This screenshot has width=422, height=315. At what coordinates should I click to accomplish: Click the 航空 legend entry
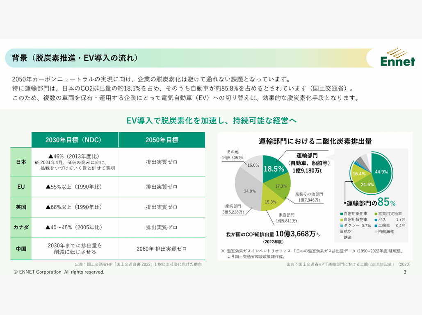(346, 231)
